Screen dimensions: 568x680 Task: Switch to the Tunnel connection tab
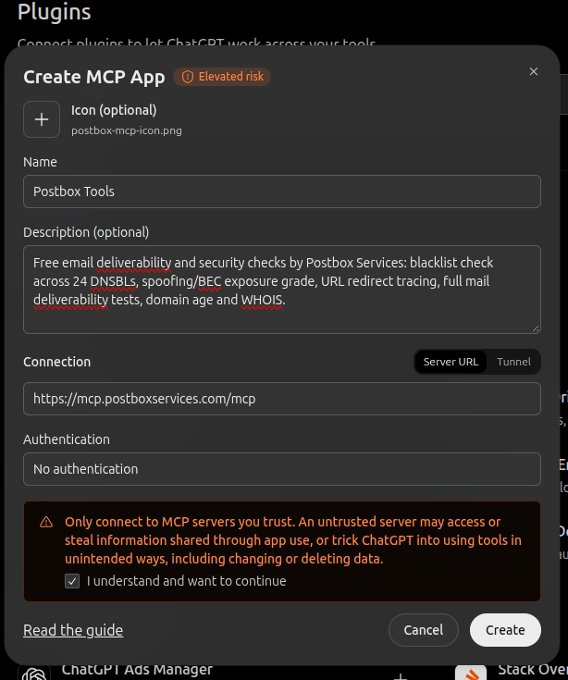click(x=513, y=362)
